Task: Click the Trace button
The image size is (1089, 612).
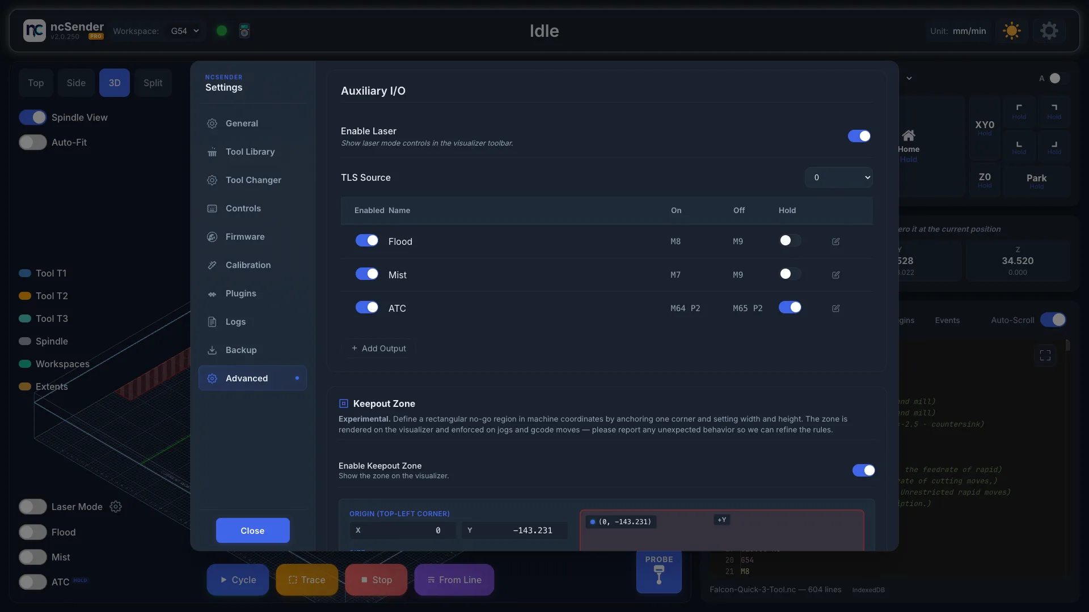Action: (307, 580)
